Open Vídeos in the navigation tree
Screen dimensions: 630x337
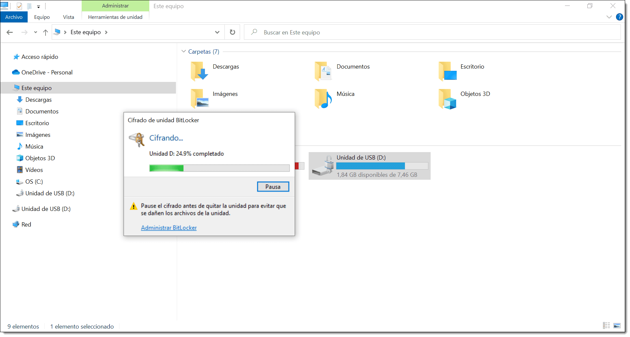(34, 170)
